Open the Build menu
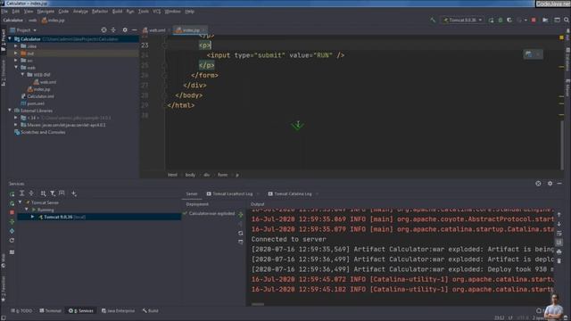Viewport: 571px width, 321px height. tap(117, 12)
